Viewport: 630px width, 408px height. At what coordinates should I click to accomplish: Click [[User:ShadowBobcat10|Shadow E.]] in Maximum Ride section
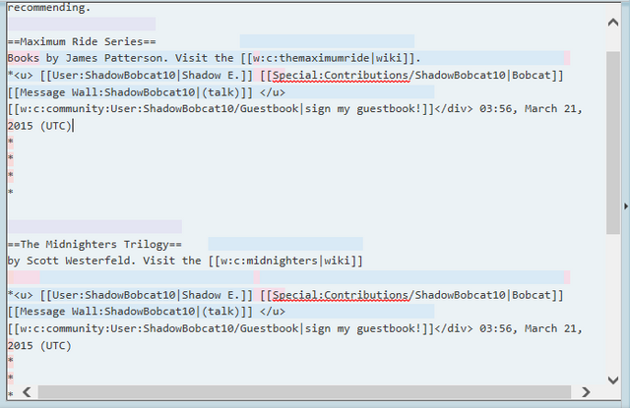147,76
